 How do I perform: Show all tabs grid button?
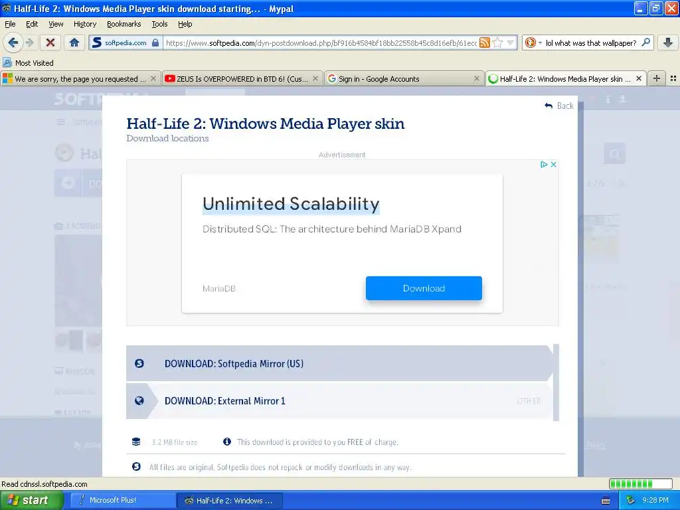673,78
